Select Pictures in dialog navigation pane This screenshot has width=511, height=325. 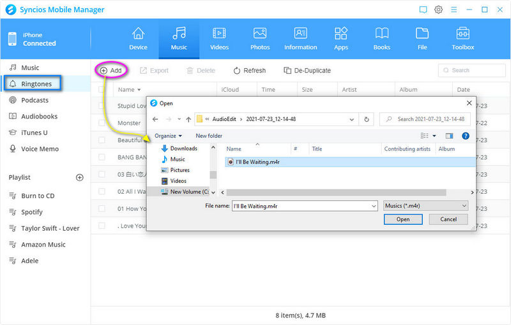(176, 170)
